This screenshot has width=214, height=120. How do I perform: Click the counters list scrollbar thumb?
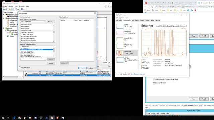click(x=54, y=32)
